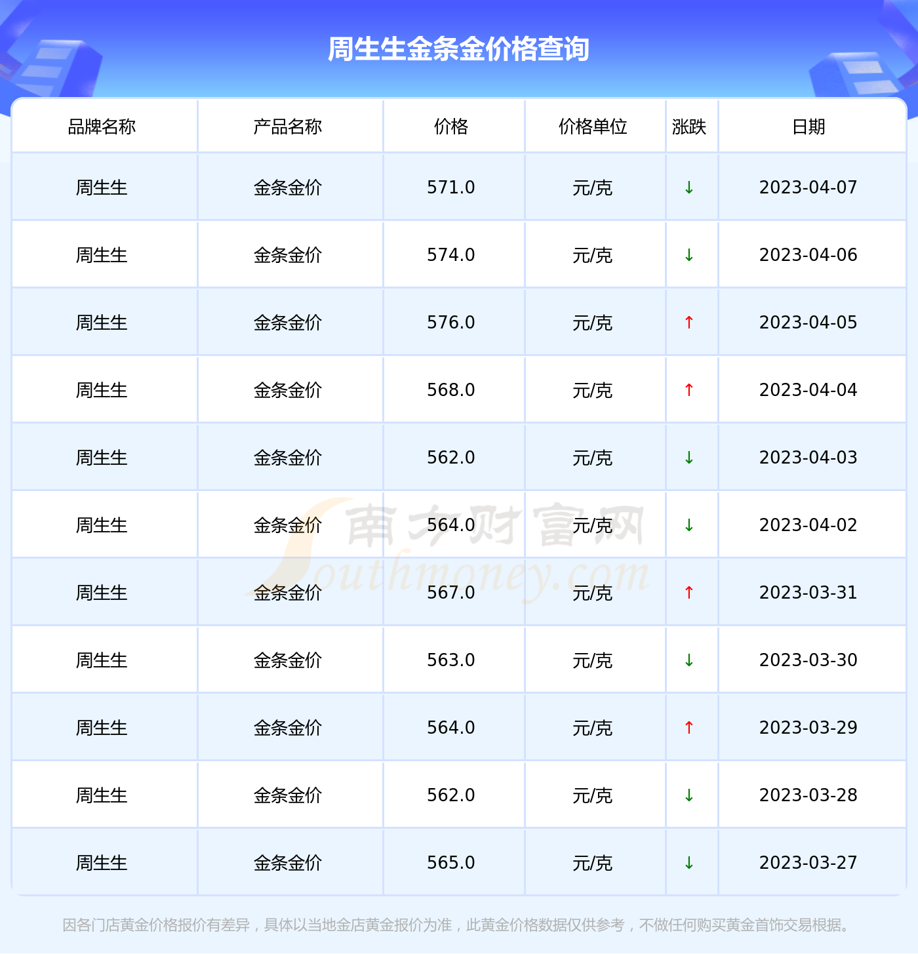Click 金条金价 in the 2023-04-04 row

(x=288, y=390)
